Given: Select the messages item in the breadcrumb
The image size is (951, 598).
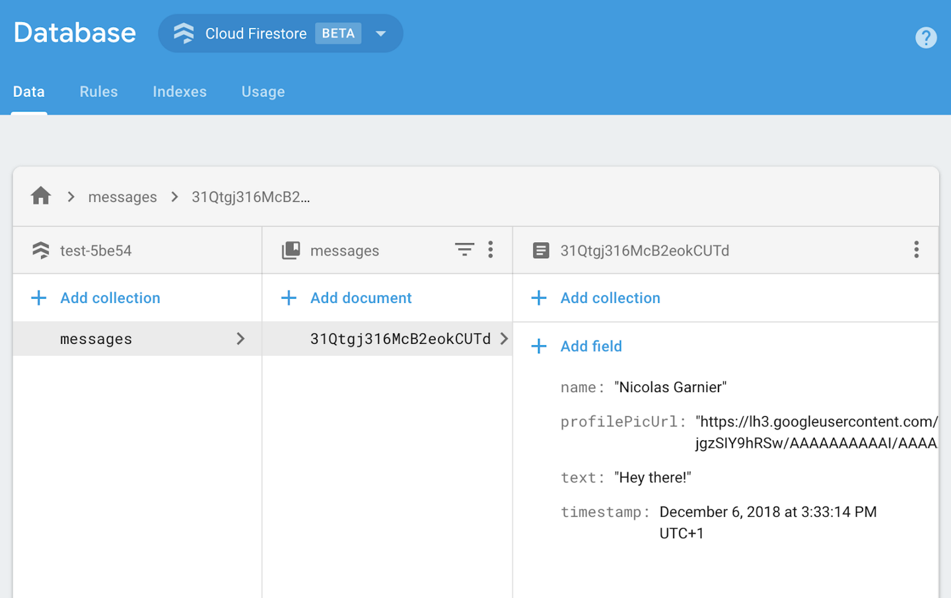Looking at the screenshot, I should pyautogui.click(x=122, y=196).
